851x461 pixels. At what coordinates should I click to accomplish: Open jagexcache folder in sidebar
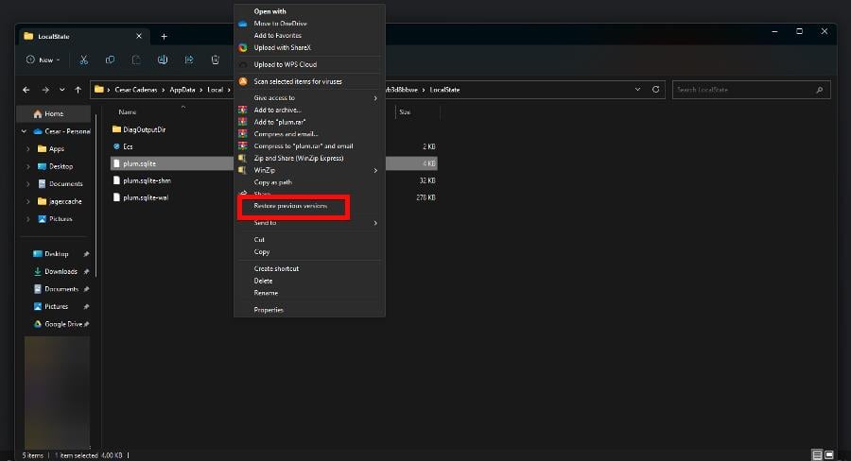60,201
